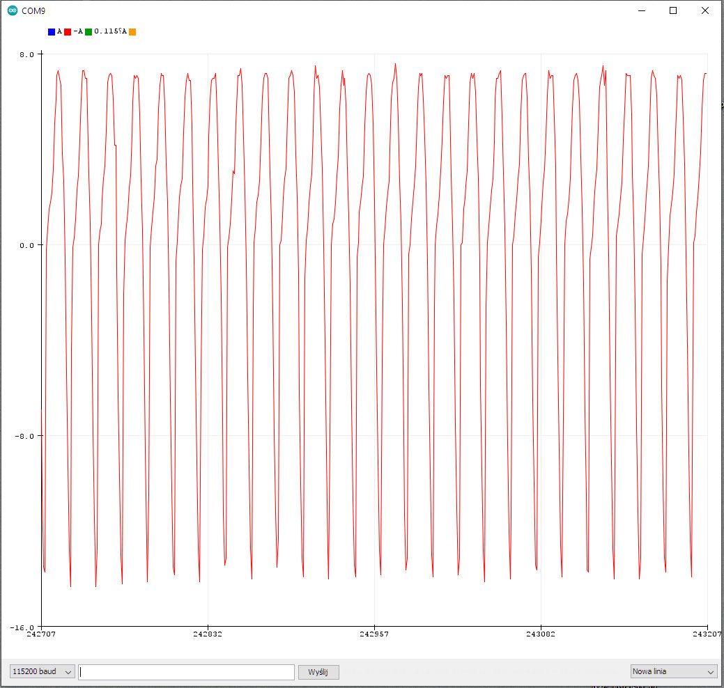
Task: Click the 242707 x-axis label
Action: pyautogui.click(x=41, y=634)
